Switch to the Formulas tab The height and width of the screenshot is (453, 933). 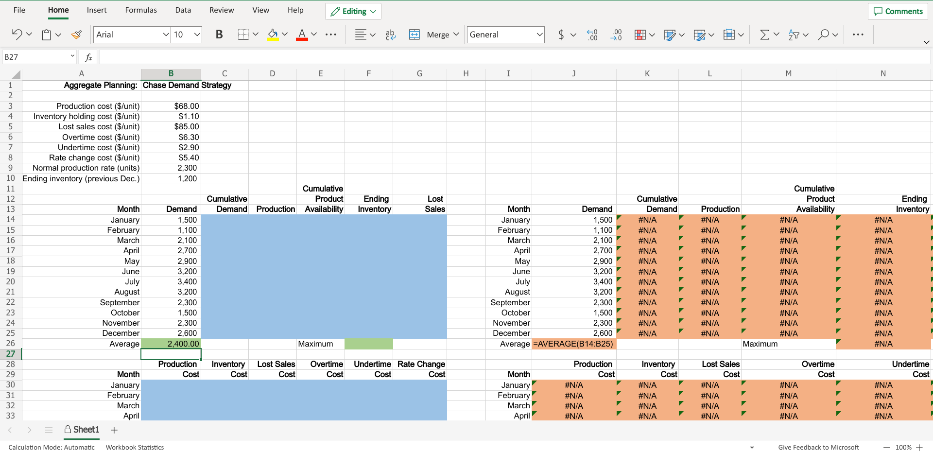point(140,10)
